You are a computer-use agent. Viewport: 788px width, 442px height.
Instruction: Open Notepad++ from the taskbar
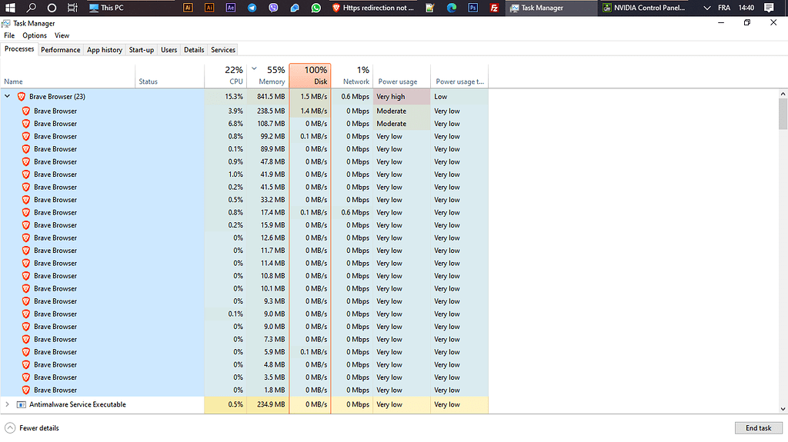[429, 8]
